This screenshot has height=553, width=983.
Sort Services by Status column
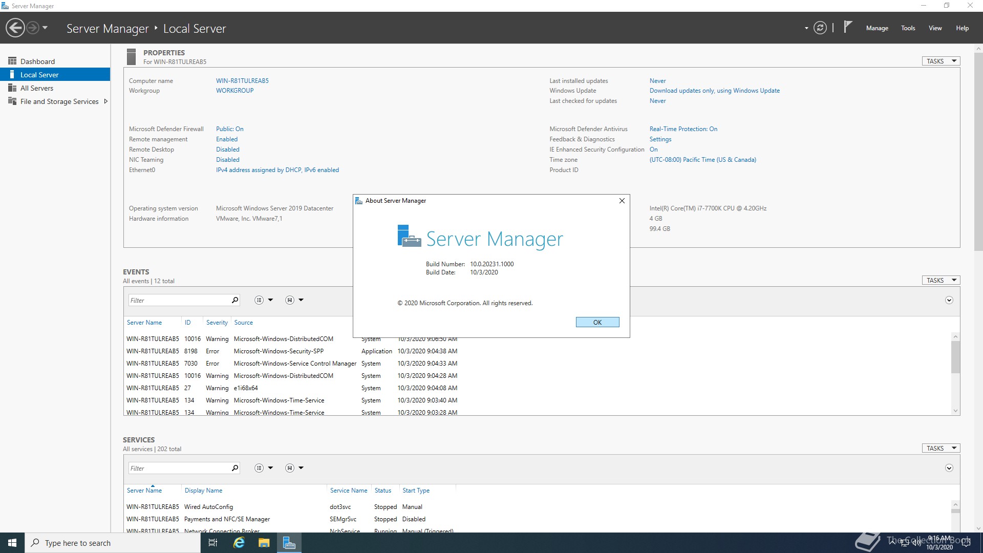coord(382,491)
